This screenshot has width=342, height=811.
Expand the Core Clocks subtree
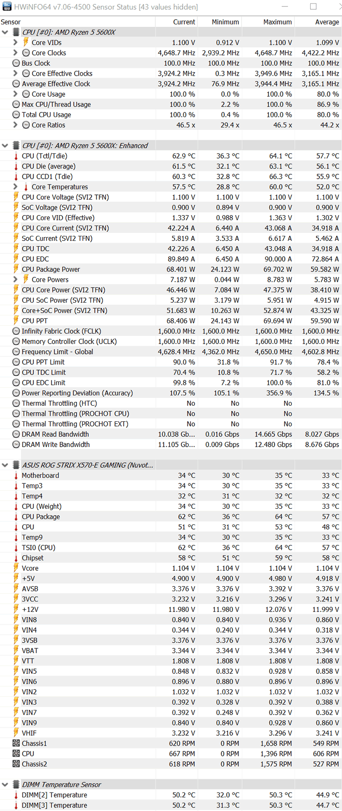click(15, 53)
